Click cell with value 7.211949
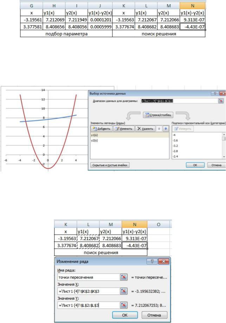 point(76,20)
